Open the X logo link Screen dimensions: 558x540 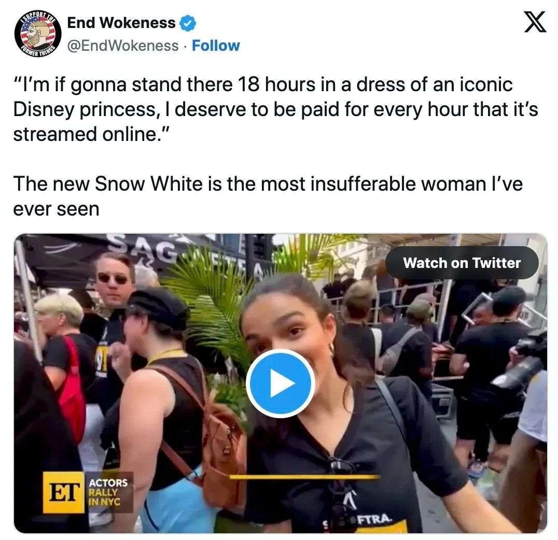click(x=535, y=22)
